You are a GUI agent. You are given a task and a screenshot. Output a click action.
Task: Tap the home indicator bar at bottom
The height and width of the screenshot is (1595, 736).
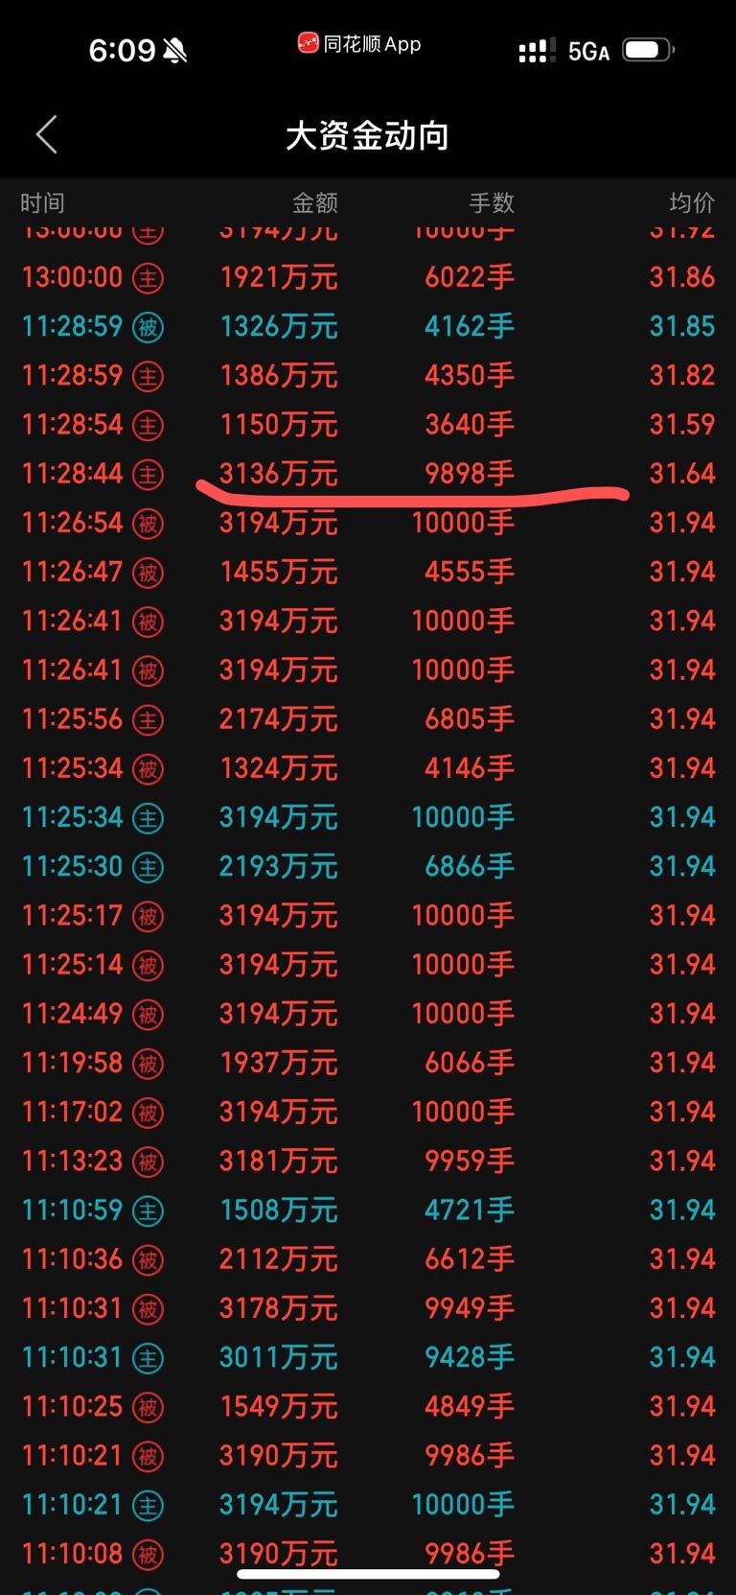tap(368, 1574)
